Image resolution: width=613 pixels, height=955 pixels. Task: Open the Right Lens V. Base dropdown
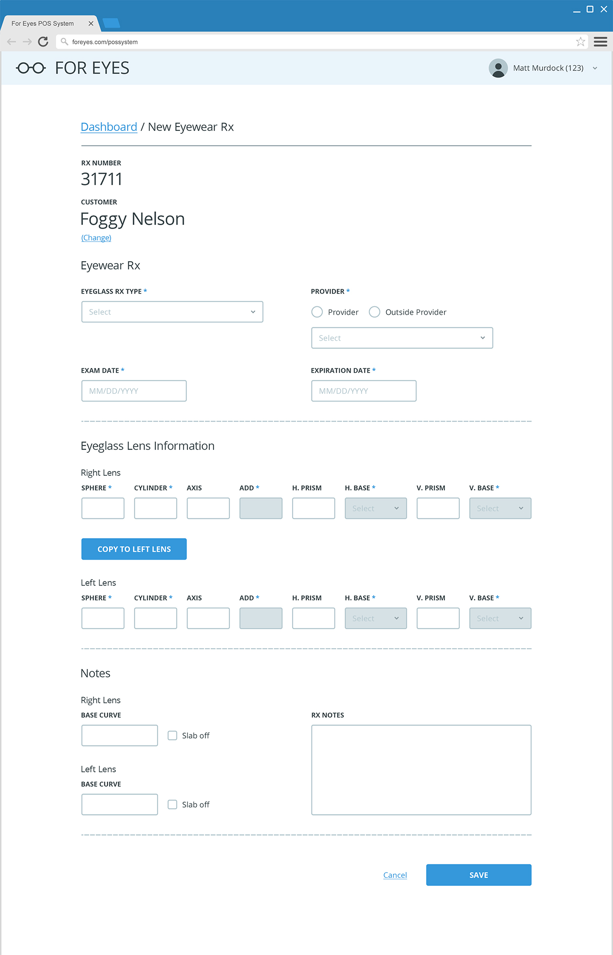point(500,508)
